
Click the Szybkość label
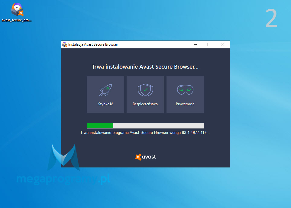point(105,104)
